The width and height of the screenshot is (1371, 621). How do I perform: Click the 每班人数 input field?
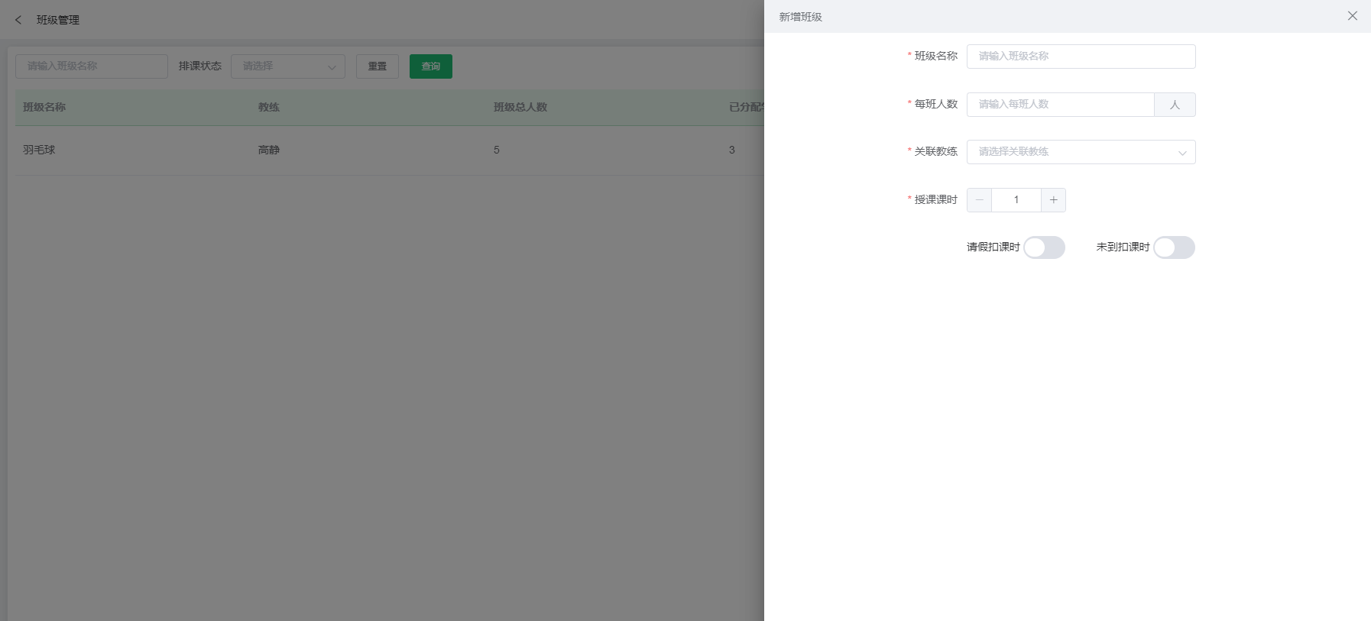[1060, 105]
